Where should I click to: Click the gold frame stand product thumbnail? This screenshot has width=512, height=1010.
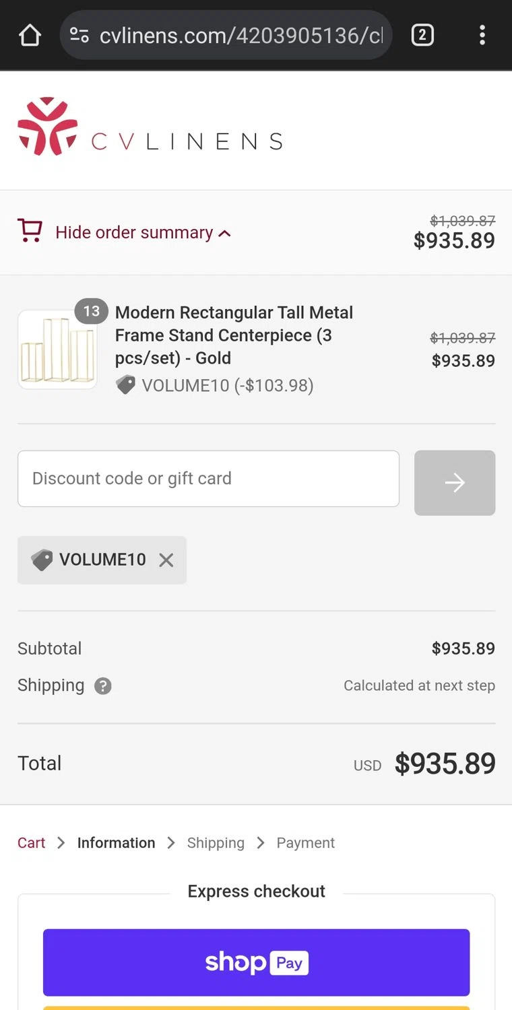coord(57,349)
